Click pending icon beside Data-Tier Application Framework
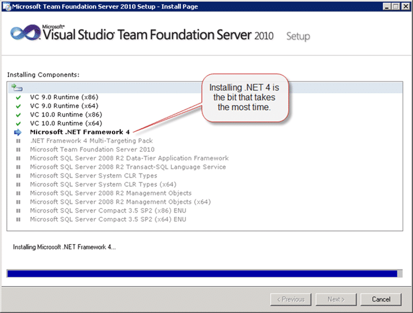413x313 pixels. (x=18, y=158)
